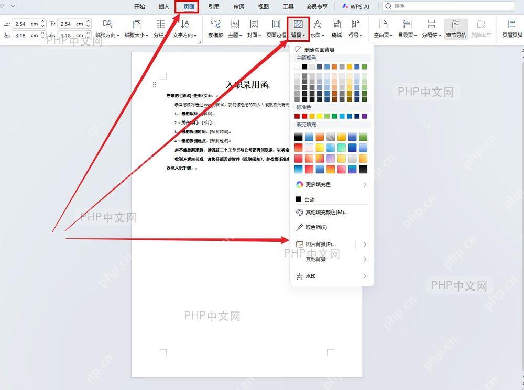Click the 套模板 template icon
524x390 pixels.
pyautogui.click(x=215, y=24)
